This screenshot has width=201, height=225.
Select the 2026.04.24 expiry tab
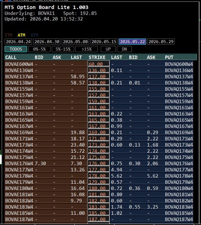[x=18, y=42]
